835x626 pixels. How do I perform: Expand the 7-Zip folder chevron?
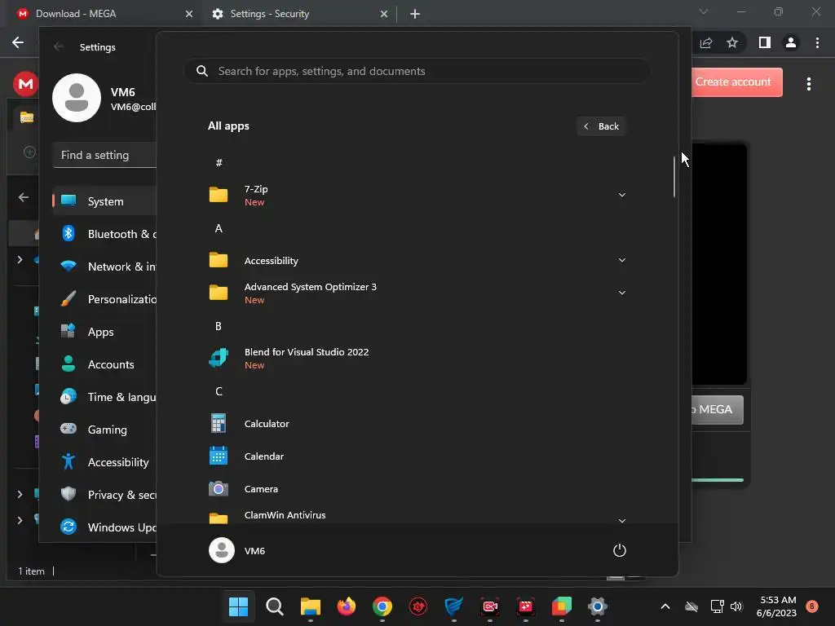622,195
